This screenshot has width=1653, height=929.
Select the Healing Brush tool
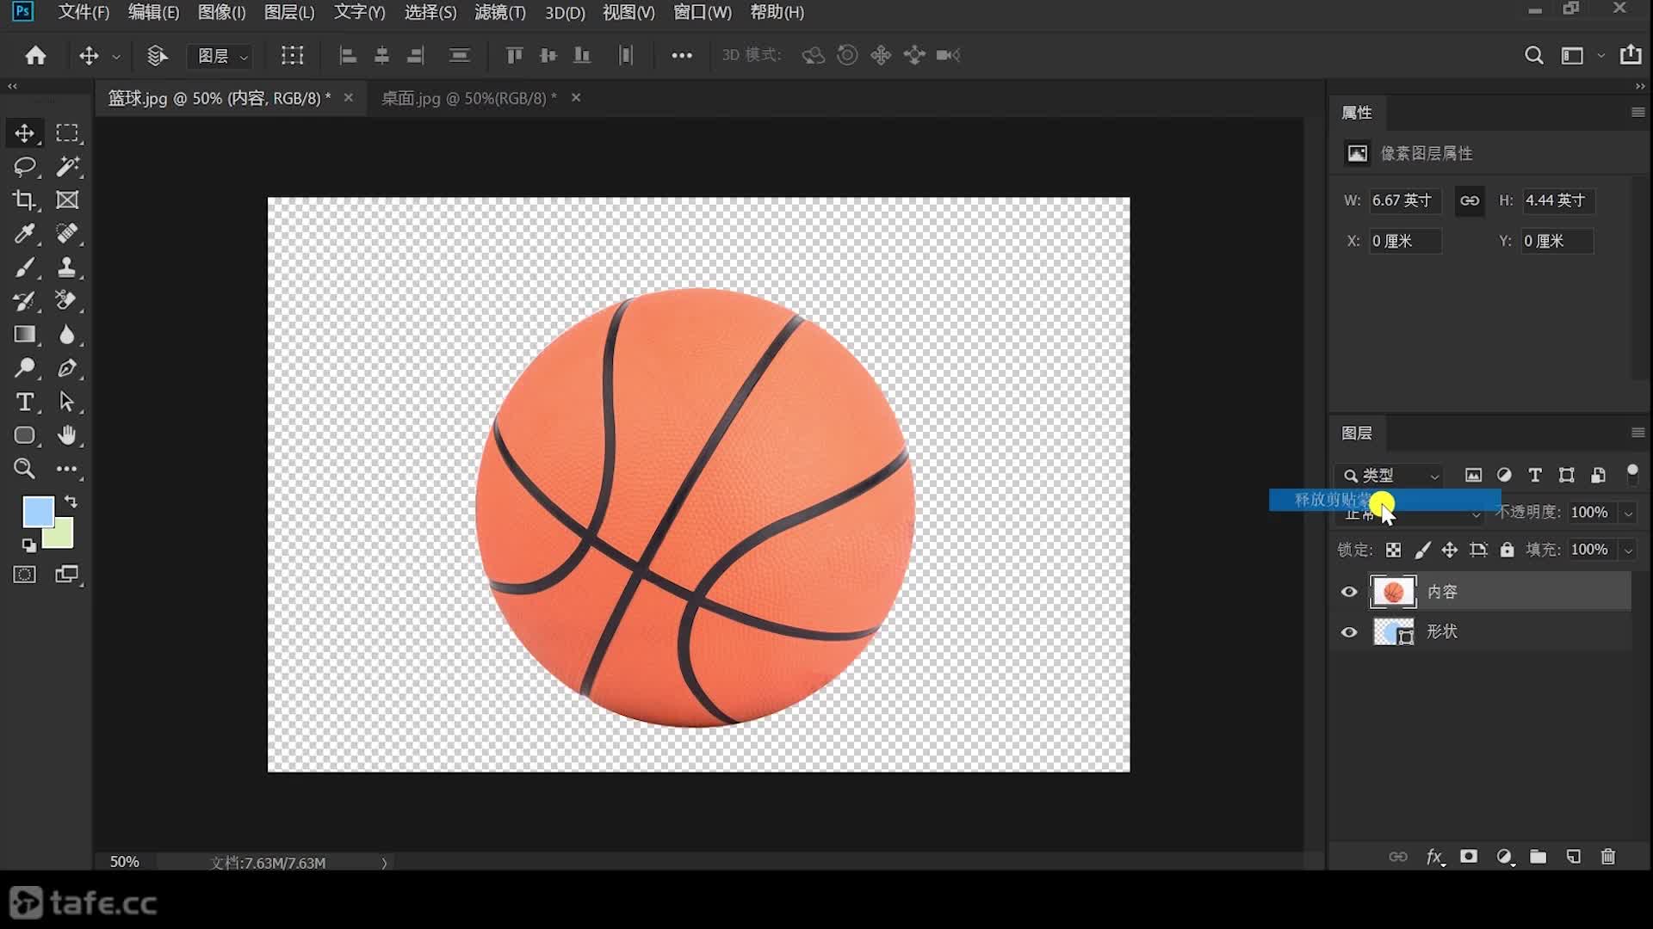tap(67, 234)
